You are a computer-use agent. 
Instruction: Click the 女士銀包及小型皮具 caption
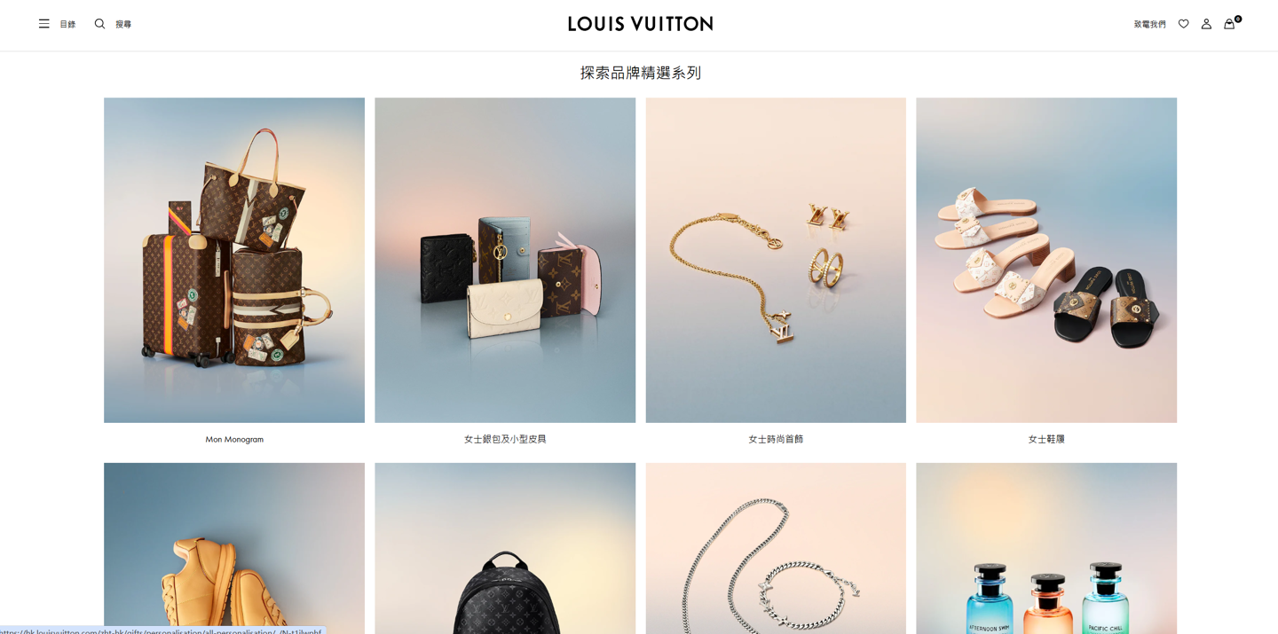coord(505,439)
